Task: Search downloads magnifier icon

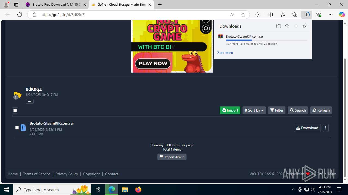Action: pyautogui.click(x=287, y=26)
